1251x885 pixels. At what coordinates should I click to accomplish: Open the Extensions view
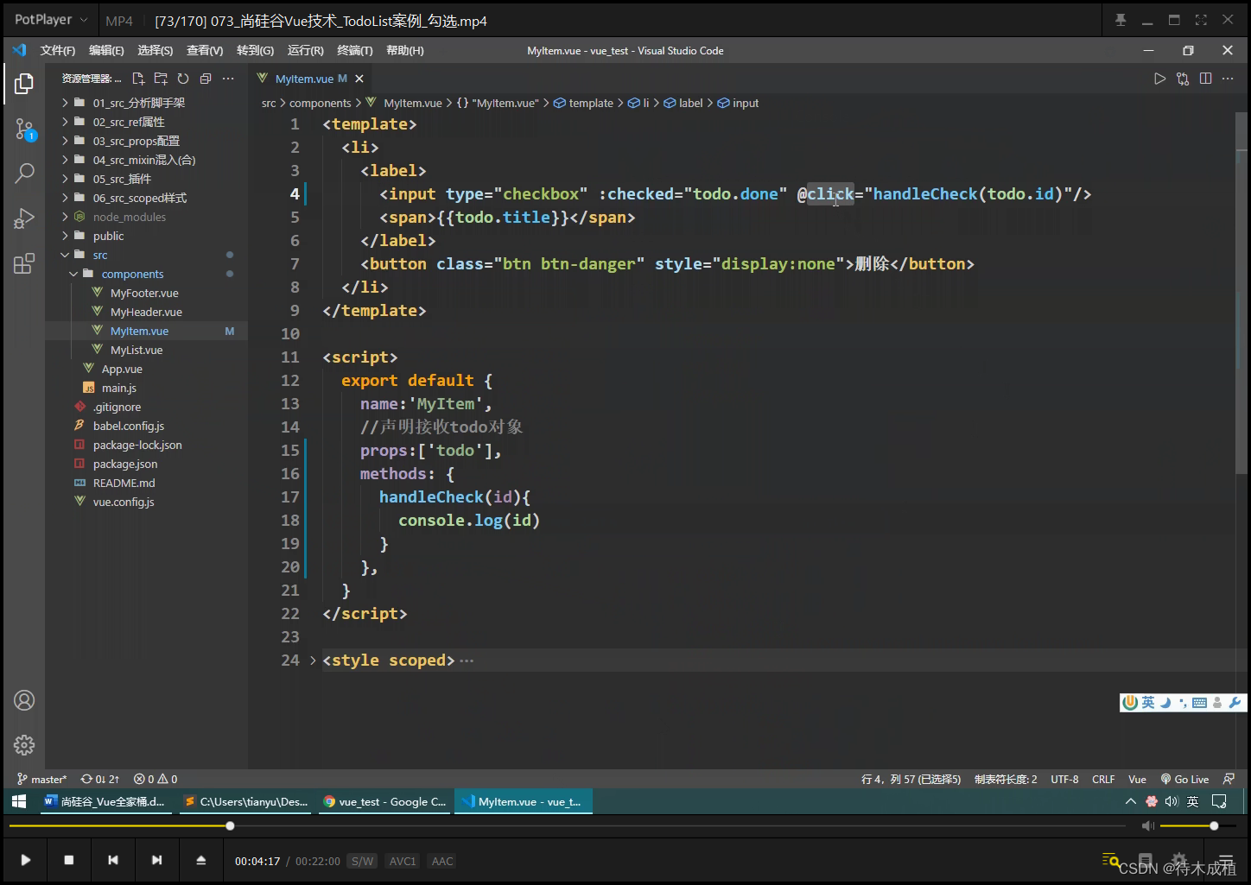click(x=24, y=263)
